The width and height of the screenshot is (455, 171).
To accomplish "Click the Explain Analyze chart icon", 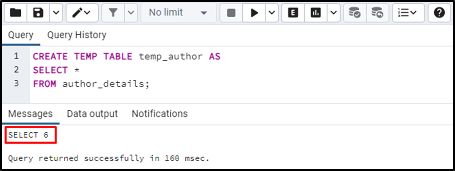I will [316, 13].
